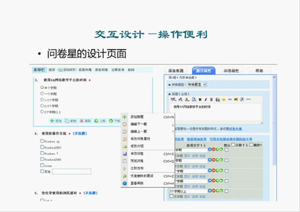Tick the 文本框 checkbox under 3个学期以上 option
The height and width of the screenshot is (212, 300).
171,196
